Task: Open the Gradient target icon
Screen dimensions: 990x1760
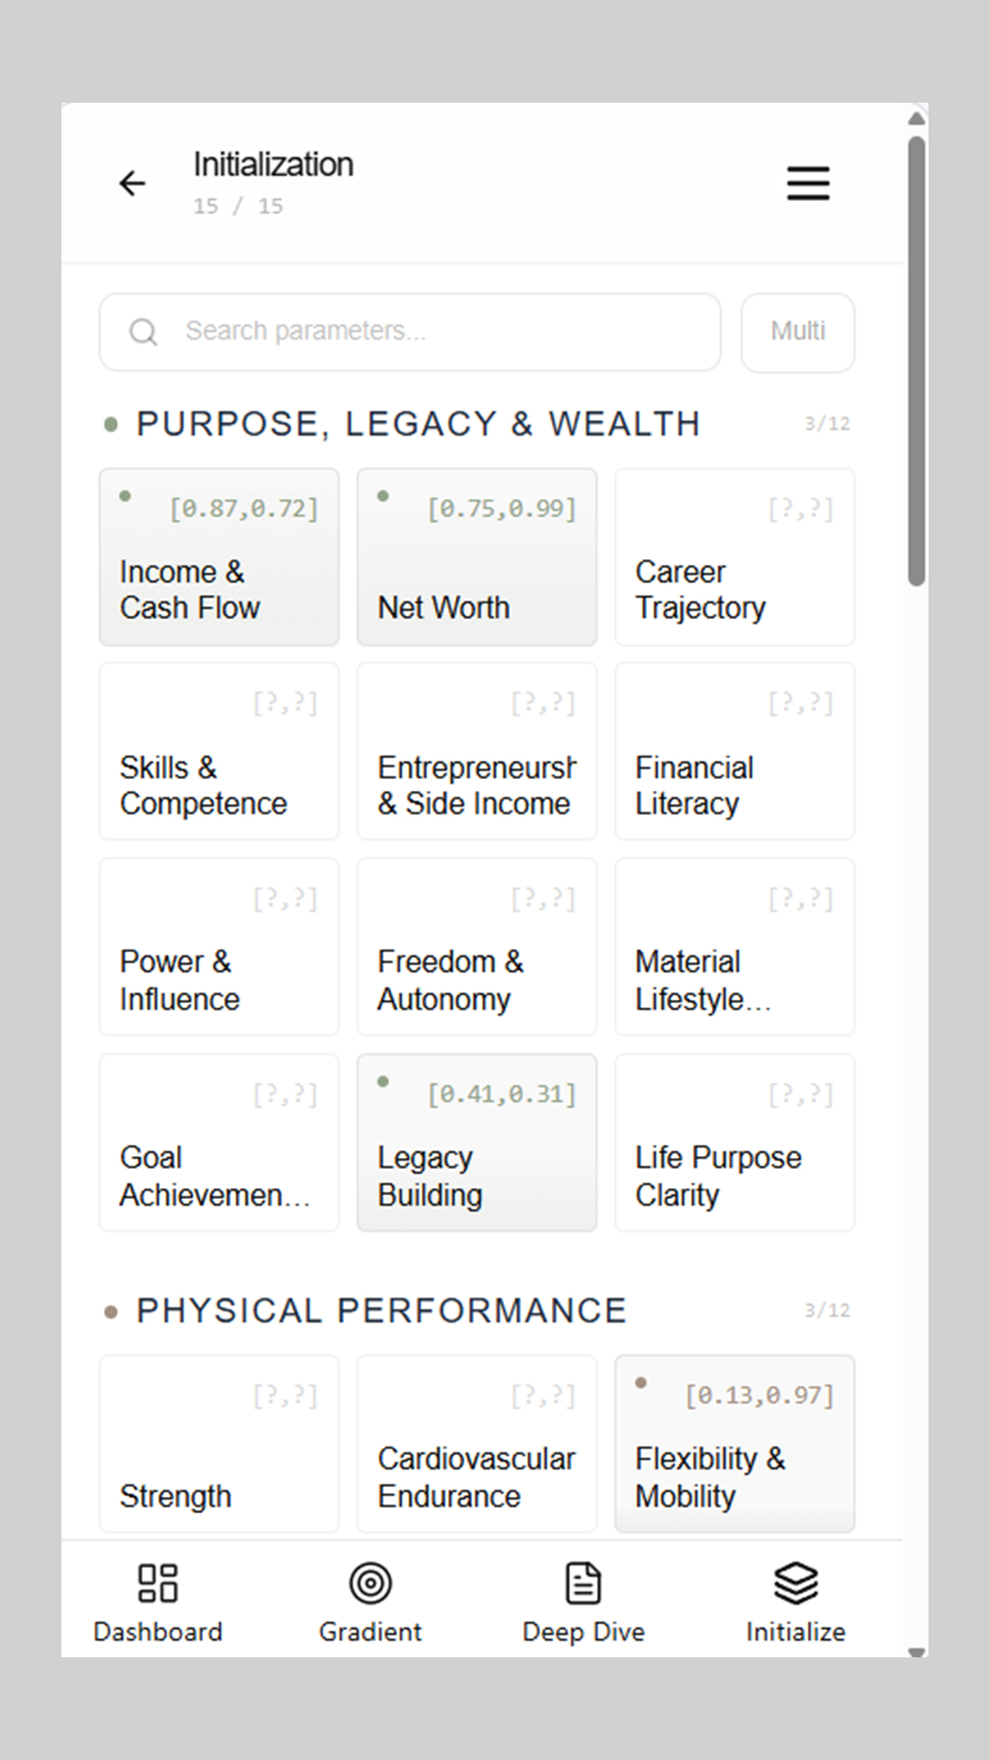Action: [370, 1583]
